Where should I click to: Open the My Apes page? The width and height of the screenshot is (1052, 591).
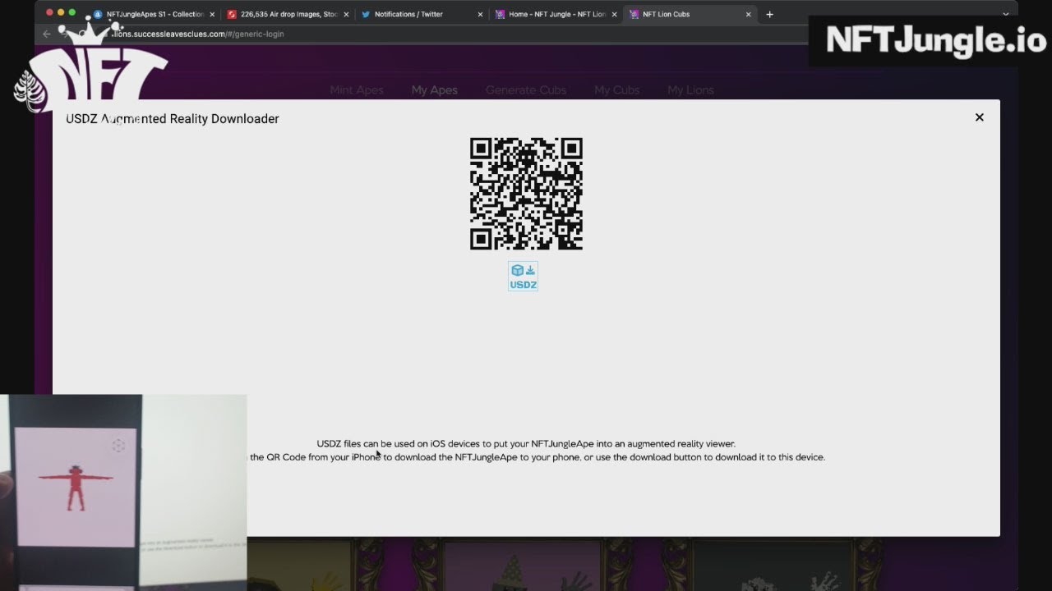pos(435,89)
